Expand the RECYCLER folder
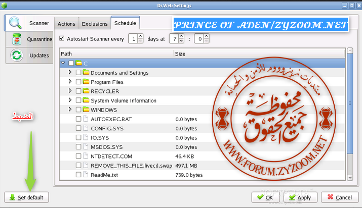362x208 pixels. click(x=70, y=91)
